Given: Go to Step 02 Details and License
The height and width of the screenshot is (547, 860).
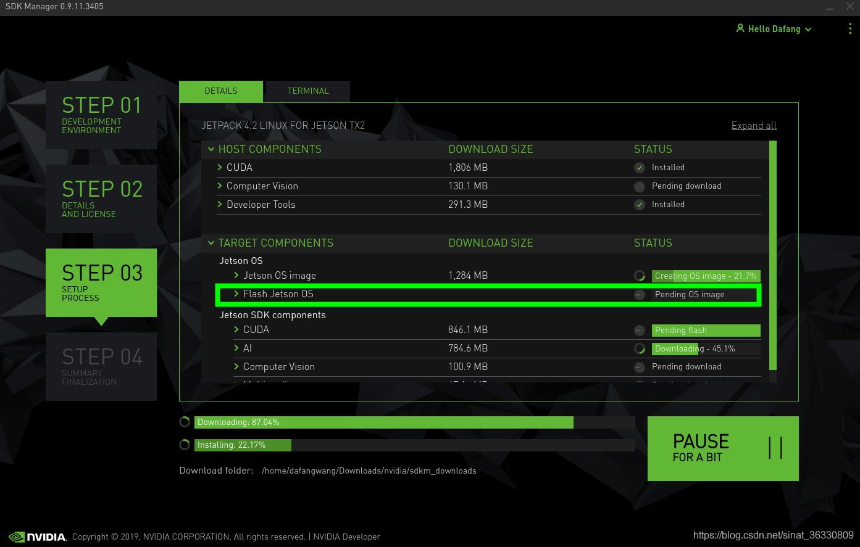Looking at the screenshot, I should (x=101, y=199).
